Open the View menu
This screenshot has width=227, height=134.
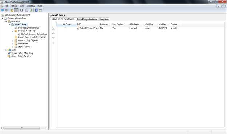click(x=22, y=6)
